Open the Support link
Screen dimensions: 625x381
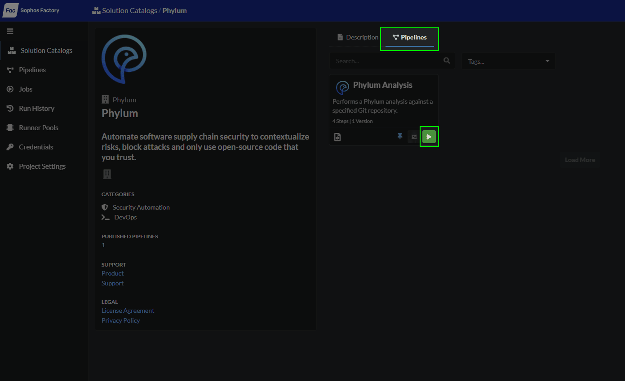pyautogui.click(x=112, y=283)
